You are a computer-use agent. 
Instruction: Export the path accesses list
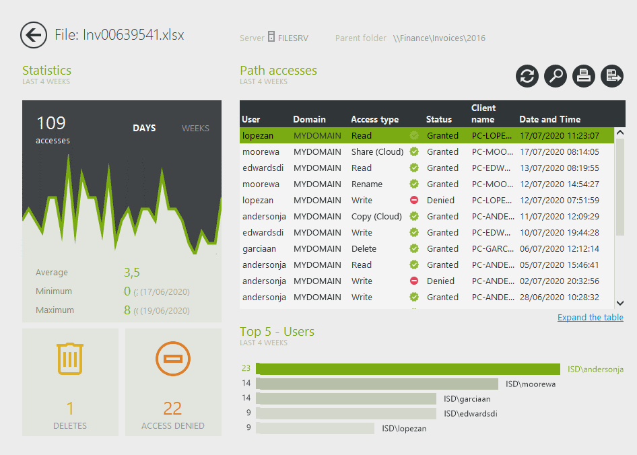(x=612, y=76)
